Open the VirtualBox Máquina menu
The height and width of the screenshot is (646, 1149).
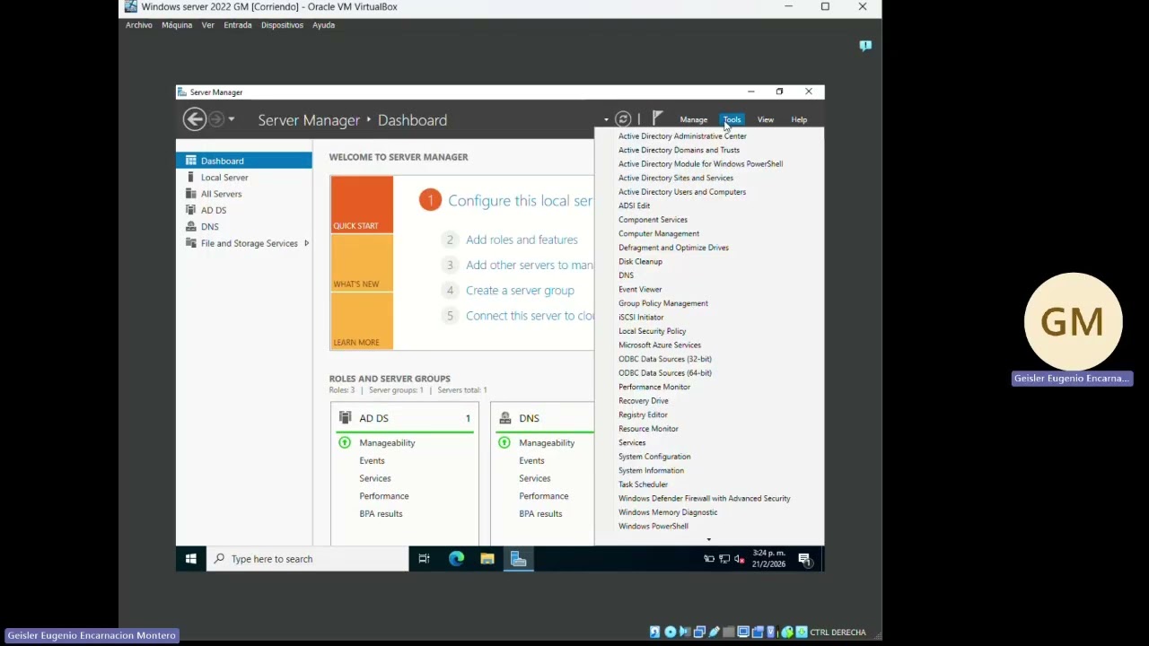[x=177, y=25]
